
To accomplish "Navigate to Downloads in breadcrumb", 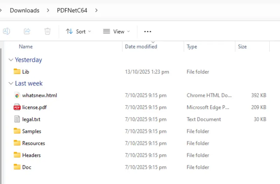I will click(24, 10).
